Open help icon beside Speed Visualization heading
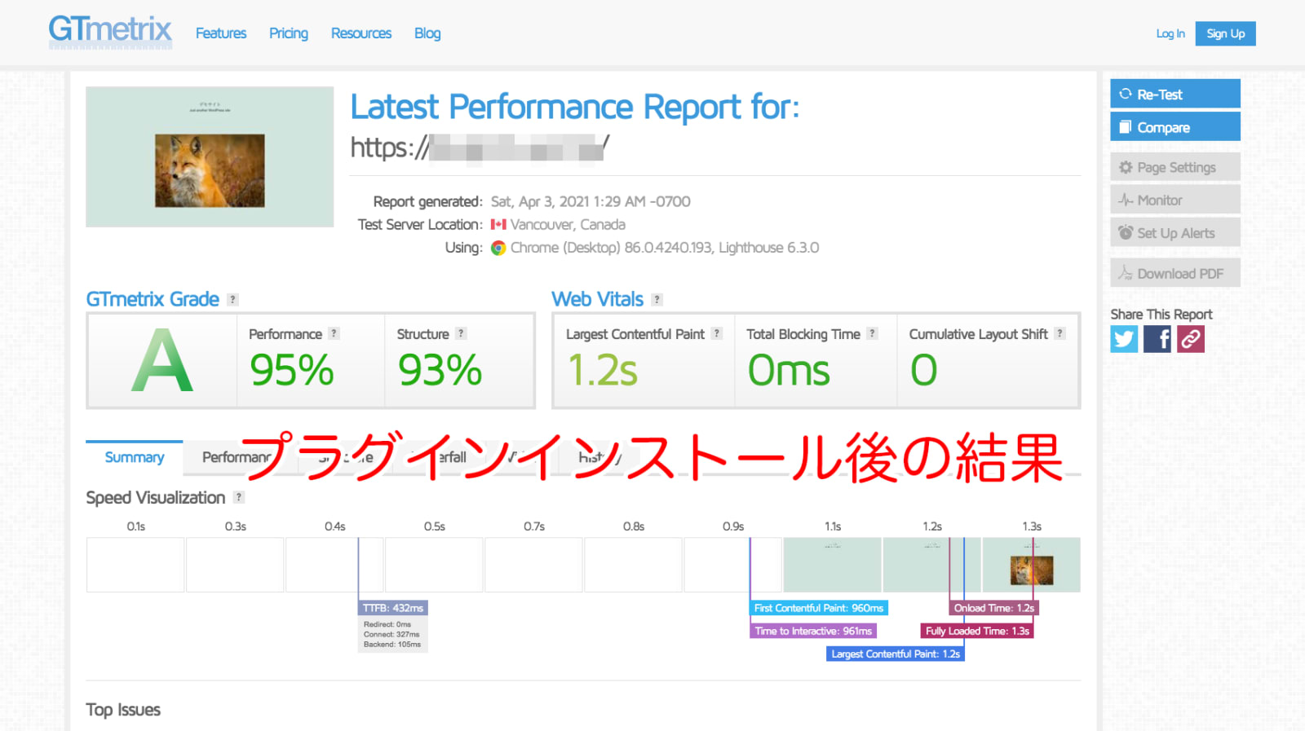The height and width of the screenshot is (731, 1305). [x=238, y=497]
